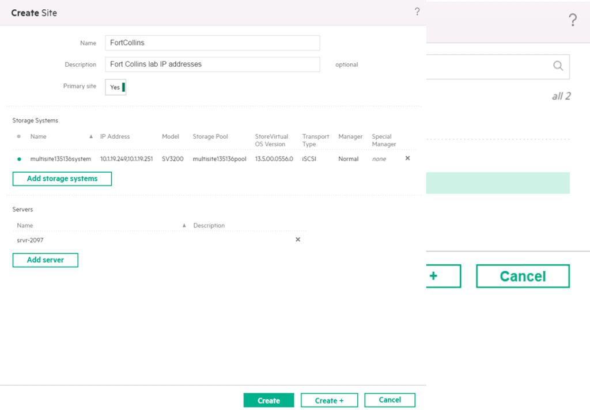
Task: Click the IP Address column header
Action: (115, 136)
